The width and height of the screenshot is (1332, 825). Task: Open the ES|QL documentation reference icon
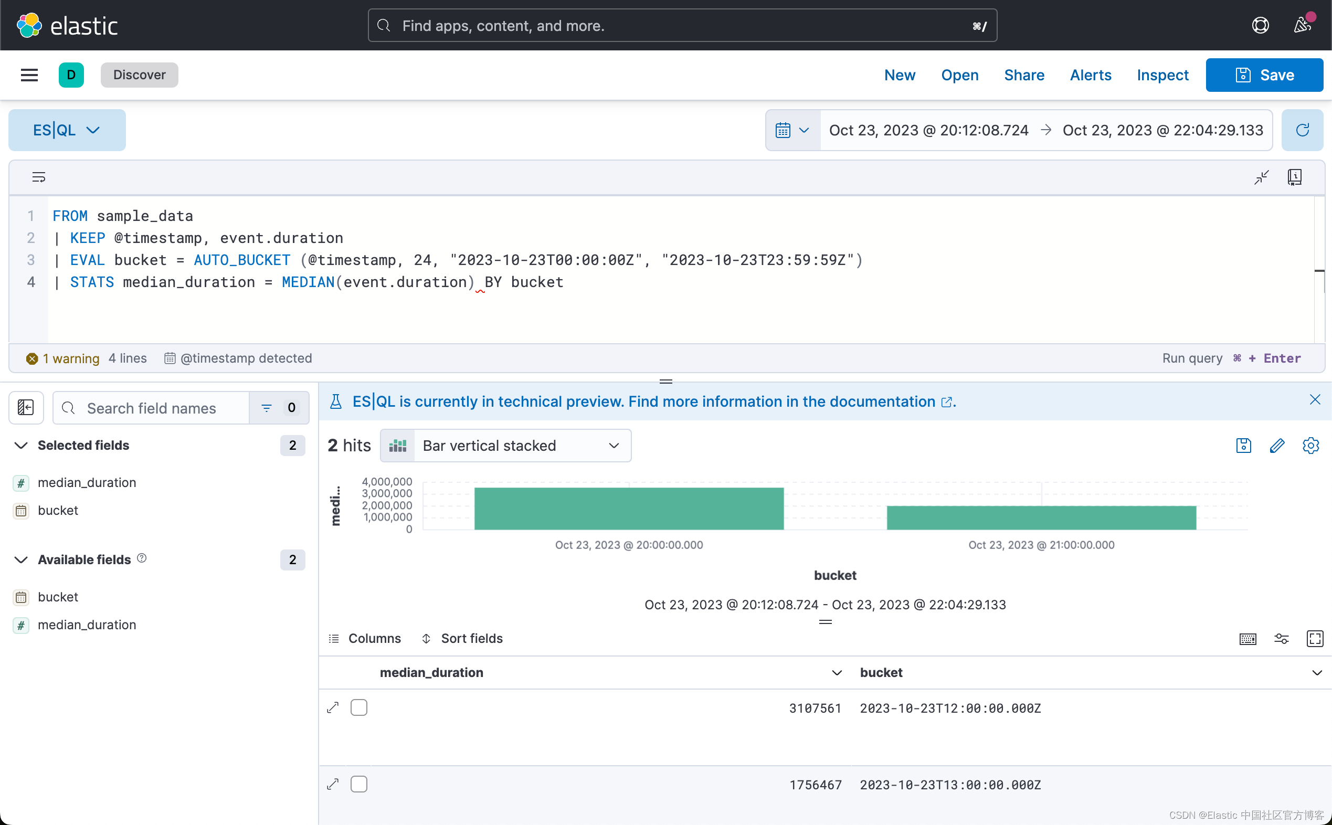click(1294, 177)
